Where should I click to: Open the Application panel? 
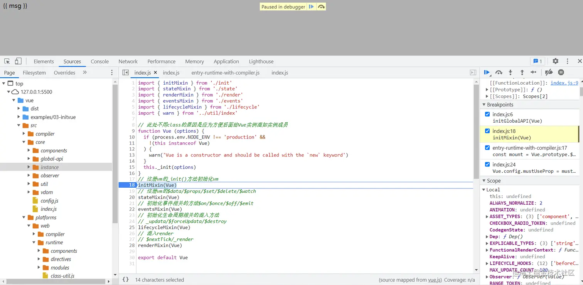point(226,62)
